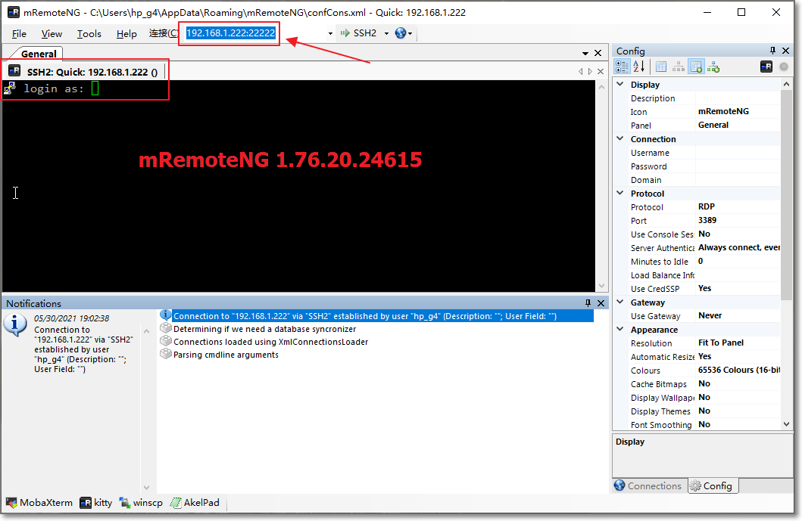Open the Tools menu
The image size is (802, 521).
[x=89, y=34]
